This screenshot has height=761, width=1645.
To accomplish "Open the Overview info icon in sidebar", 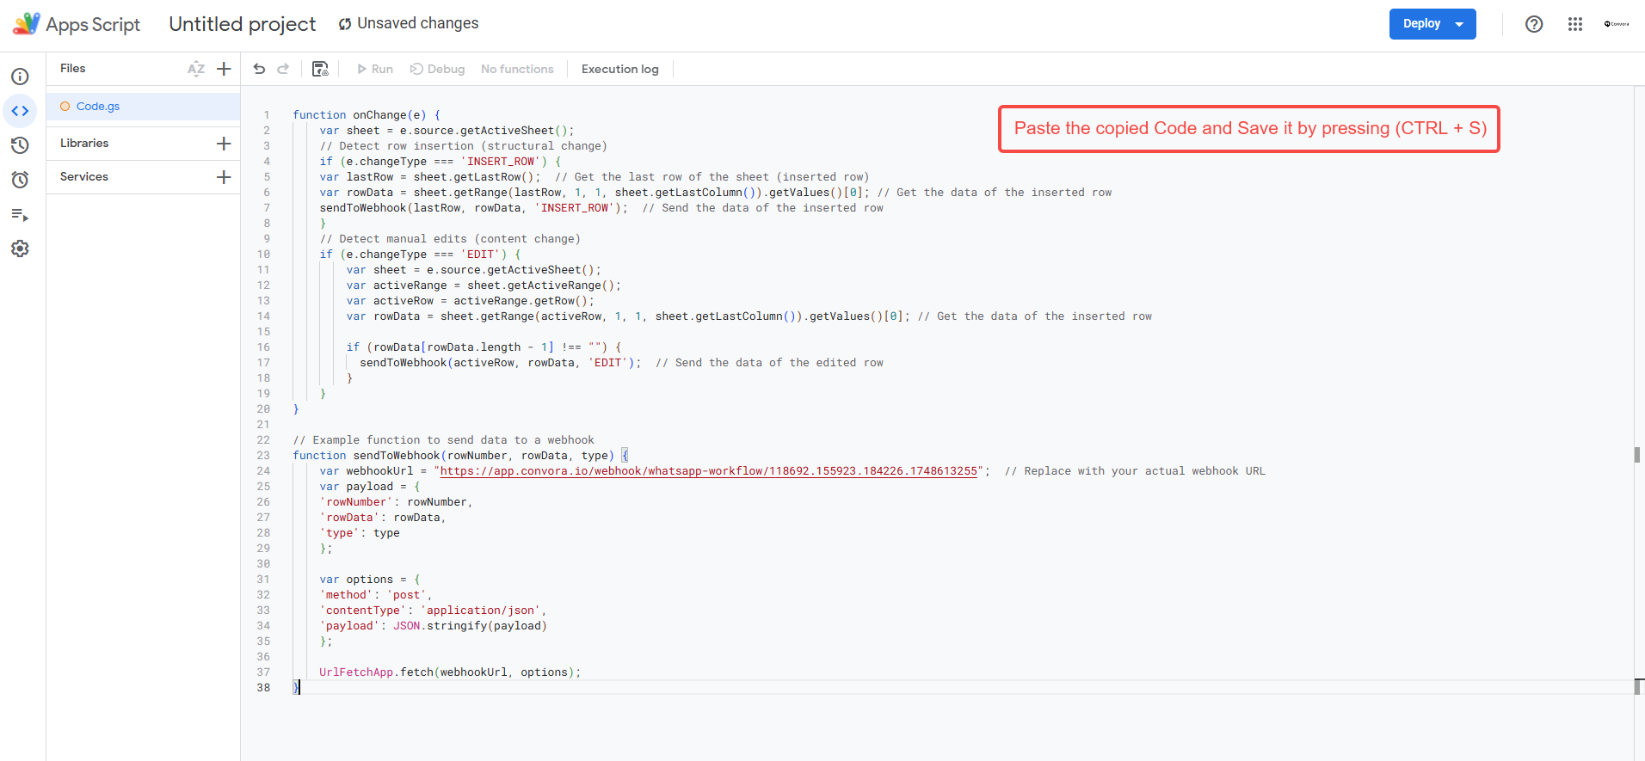I will click(x=20, y=77).
